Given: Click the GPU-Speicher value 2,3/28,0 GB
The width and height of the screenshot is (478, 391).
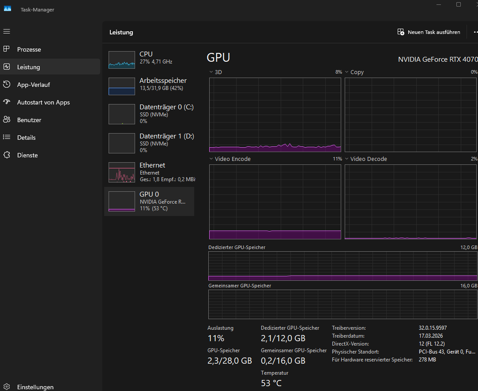Looking at the screenshot, I should pos(230,361).
